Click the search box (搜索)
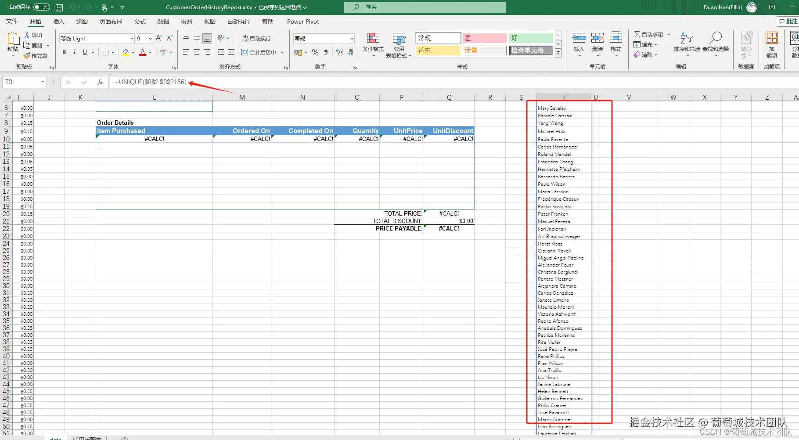Viewport: 799px width, 440px height. tap(425, 7)
